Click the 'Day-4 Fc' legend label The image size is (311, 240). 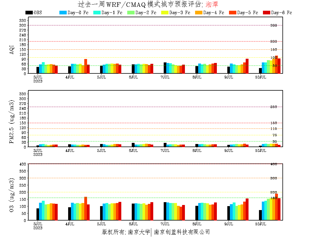click(214, 12)
